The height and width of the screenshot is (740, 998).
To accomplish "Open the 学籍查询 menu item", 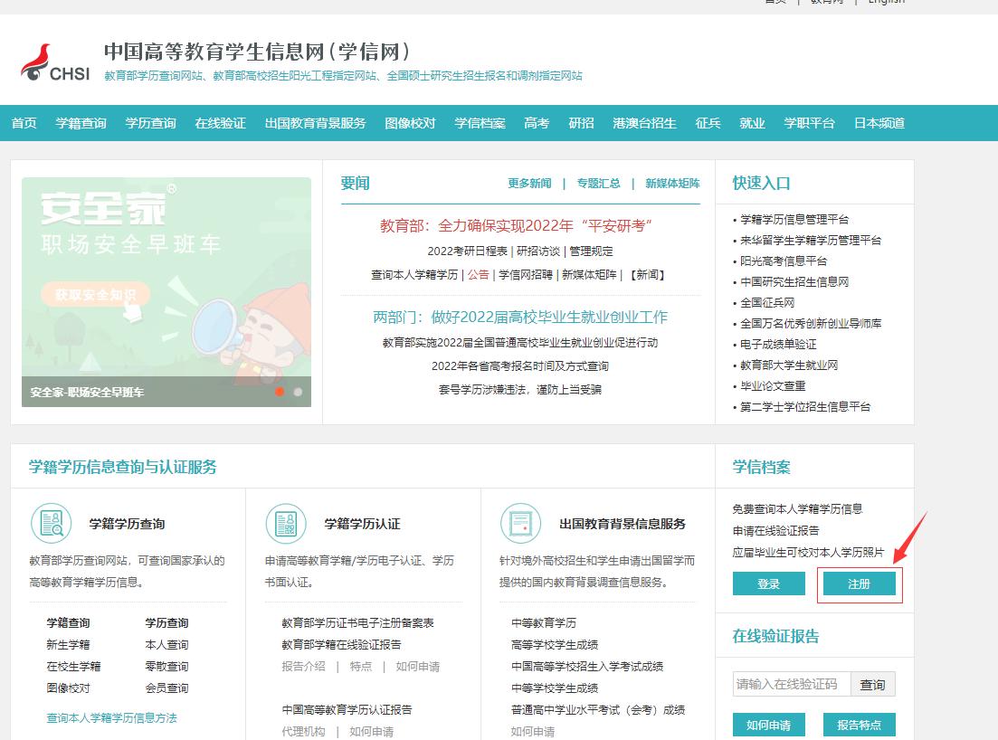I will click(x=81, y=123).
